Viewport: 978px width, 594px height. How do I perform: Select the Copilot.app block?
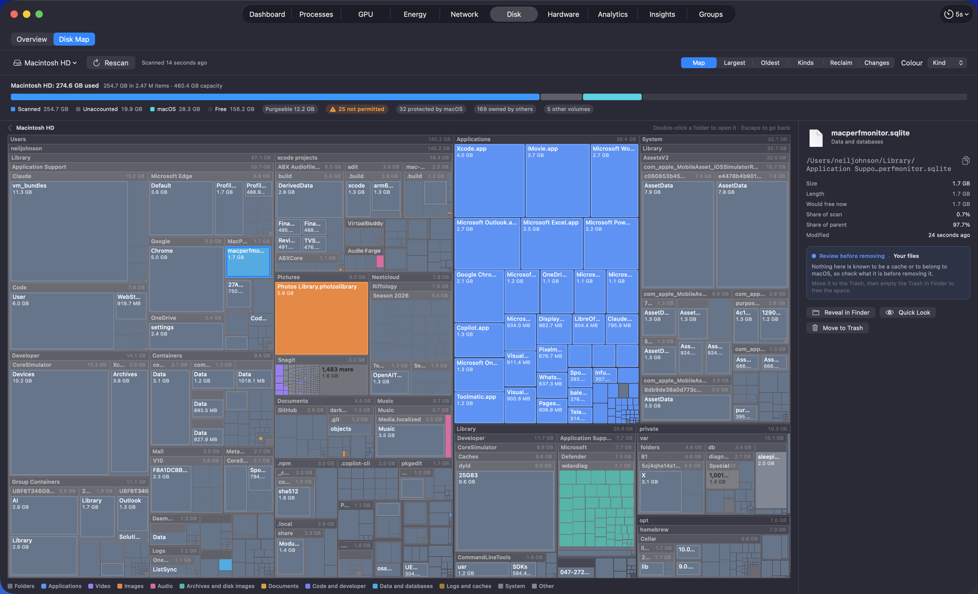tap(479, 340)
